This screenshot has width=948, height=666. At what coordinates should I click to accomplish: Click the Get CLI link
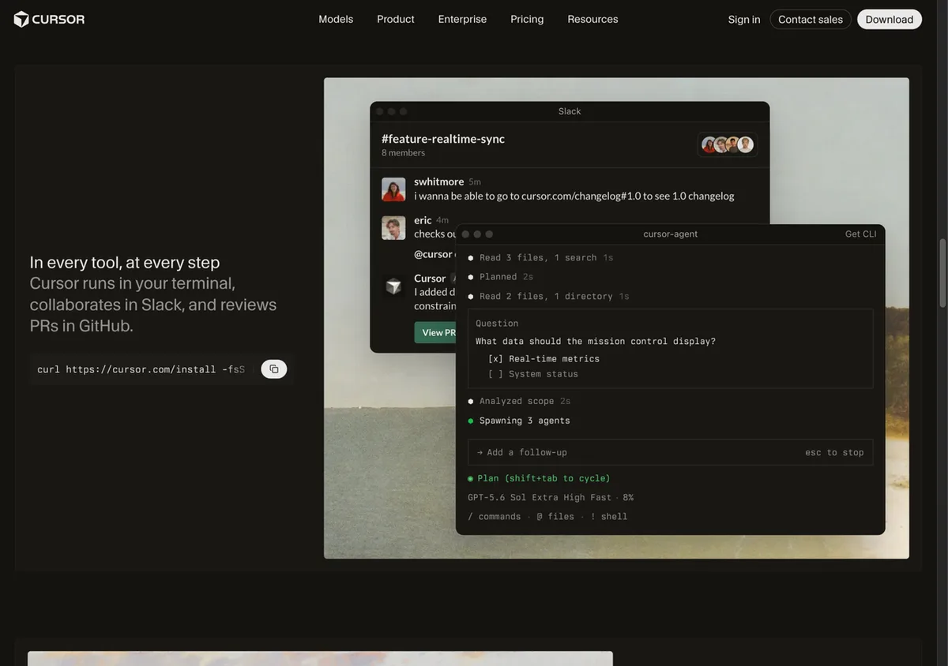coord(860,234)
